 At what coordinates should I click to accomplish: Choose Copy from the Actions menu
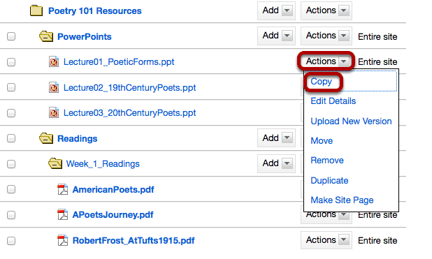click(x=322, y=82)
